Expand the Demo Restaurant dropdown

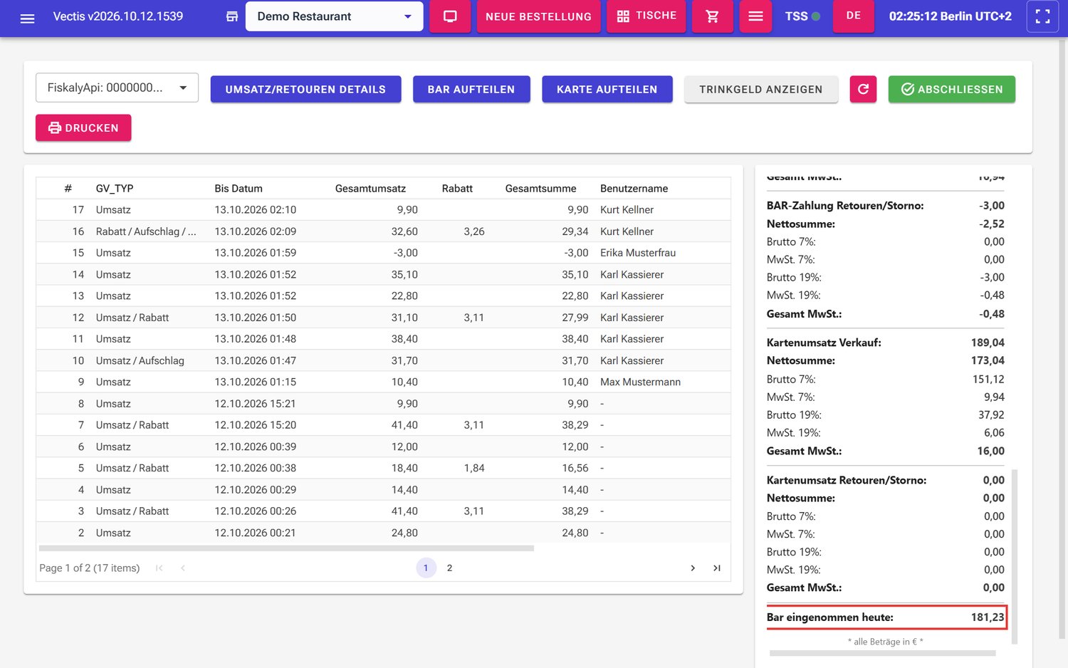(334, 16)
